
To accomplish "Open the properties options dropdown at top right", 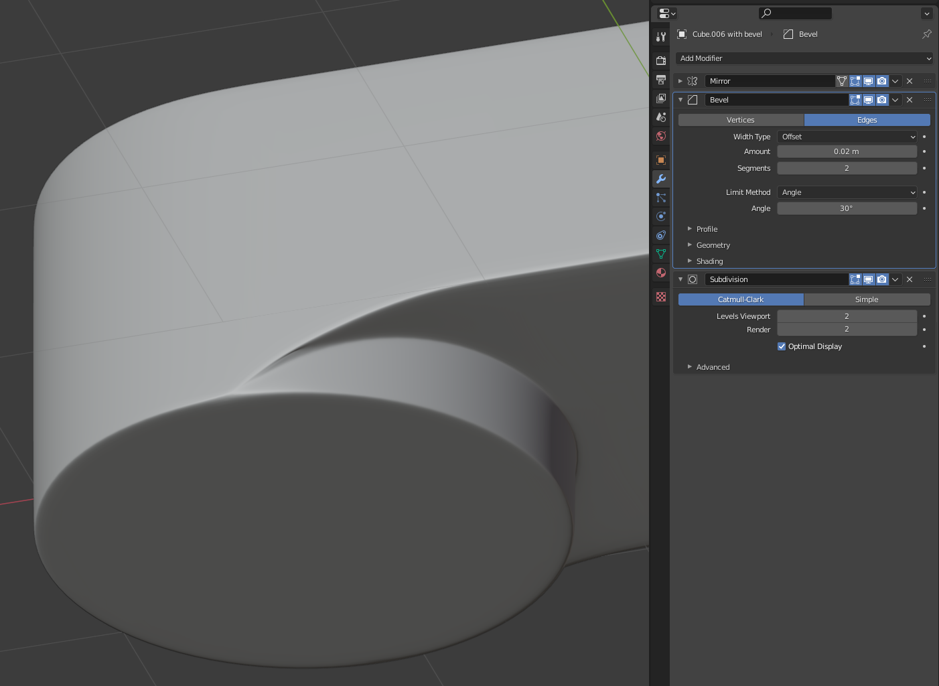I will pyautogui.click(x=927, y=13).
